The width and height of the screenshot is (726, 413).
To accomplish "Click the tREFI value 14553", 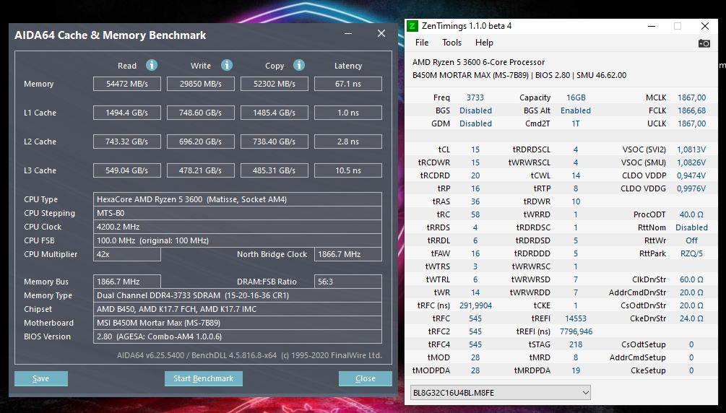I will pos(576,318).
